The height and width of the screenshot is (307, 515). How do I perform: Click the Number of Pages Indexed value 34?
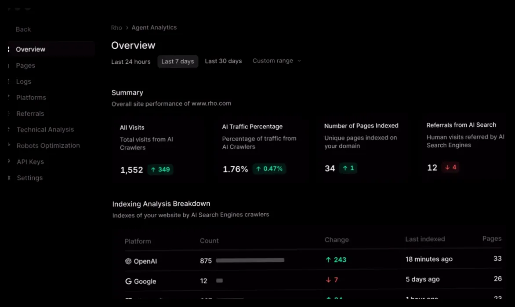pyautogui.click(x=330, y=168)
